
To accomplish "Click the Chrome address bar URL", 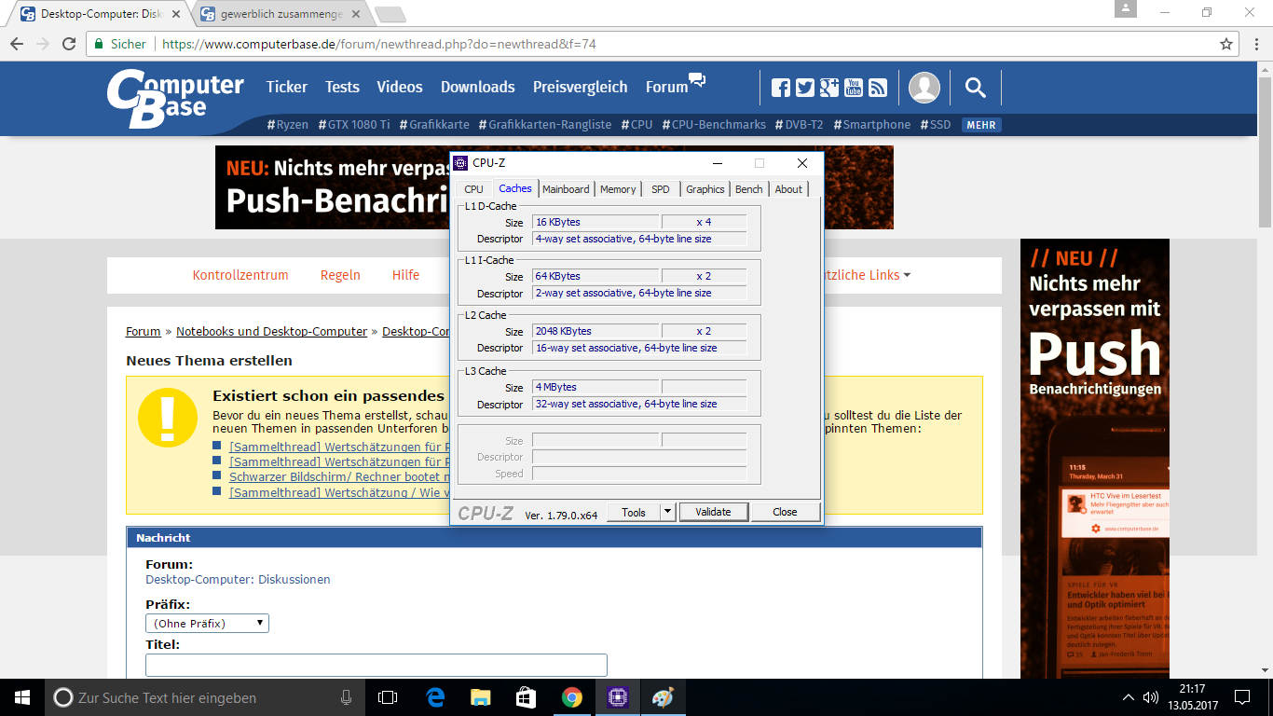I will [379, 44].
